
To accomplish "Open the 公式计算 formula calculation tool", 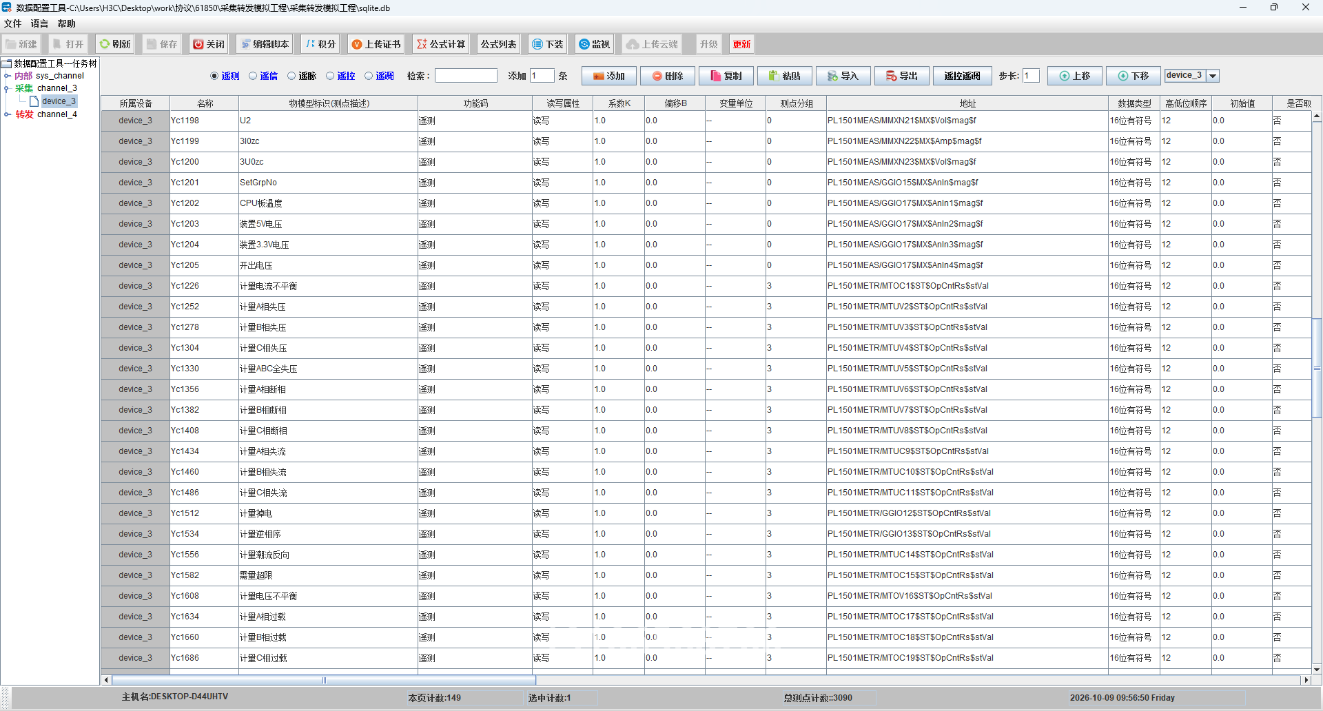I will coord(440,44).
